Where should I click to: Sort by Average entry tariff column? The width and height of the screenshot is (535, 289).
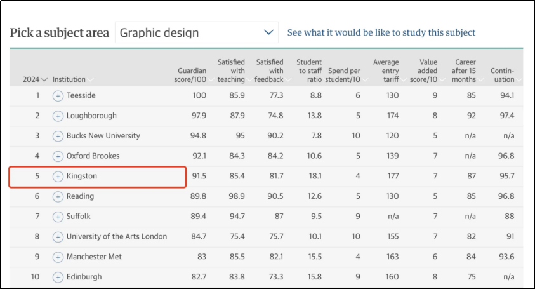click(385, 71)
